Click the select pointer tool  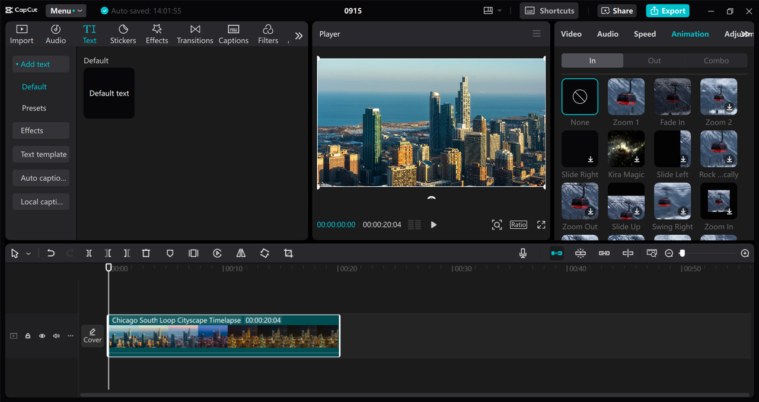pyautogui.click(x=15, y=253)
